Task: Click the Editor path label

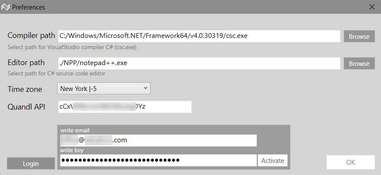Action: tap(26, 62)
